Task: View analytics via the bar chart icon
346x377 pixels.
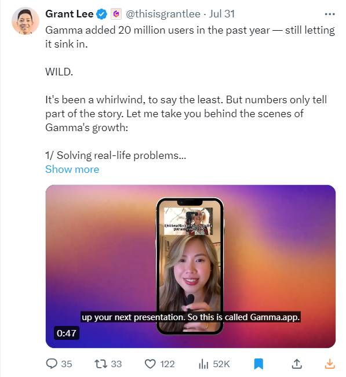Action: [203, 364]
